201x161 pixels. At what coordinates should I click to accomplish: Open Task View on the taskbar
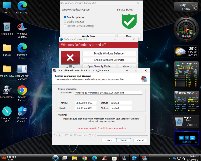[65, 158]
